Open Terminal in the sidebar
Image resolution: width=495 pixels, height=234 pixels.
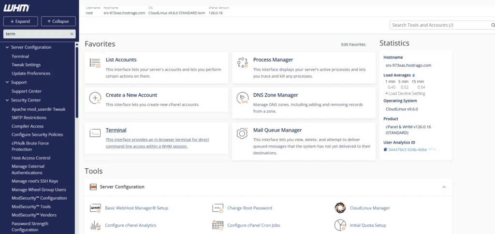click(20, 56)
